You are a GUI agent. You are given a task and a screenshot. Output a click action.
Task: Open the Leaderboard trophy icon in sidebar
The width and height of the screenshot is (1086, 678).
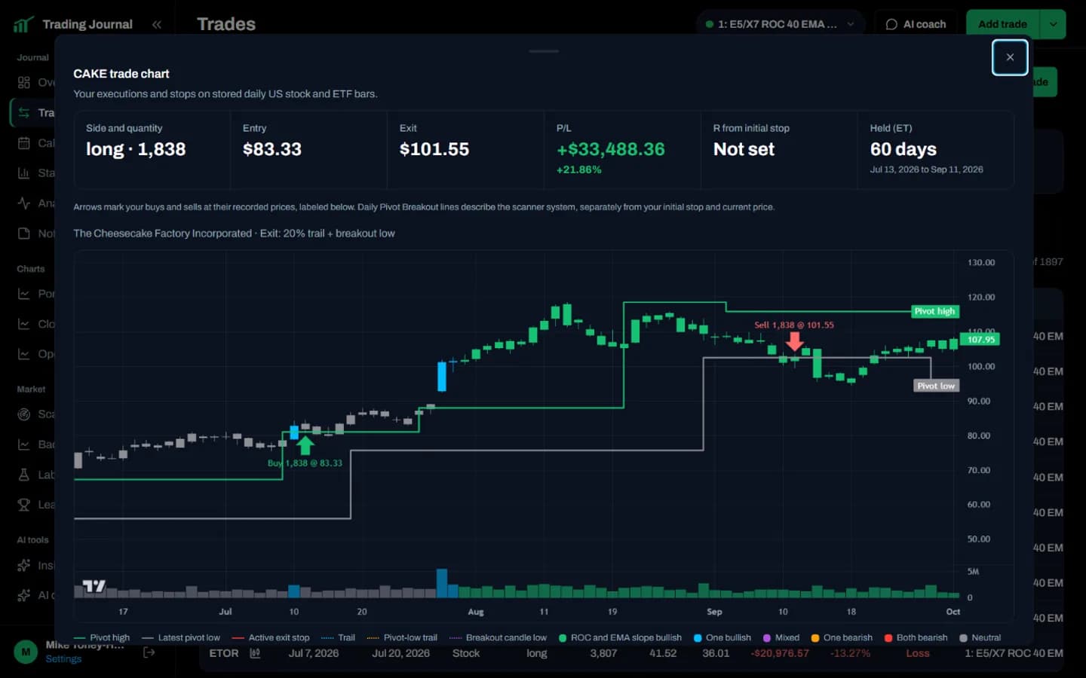(x=24, y=505)
